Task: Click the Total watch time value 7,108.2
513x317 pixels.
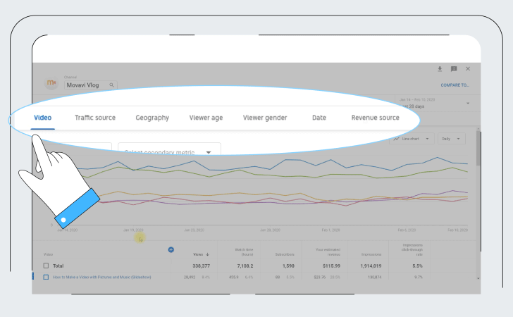Action: pyautogui.click(x=245, y=266)
